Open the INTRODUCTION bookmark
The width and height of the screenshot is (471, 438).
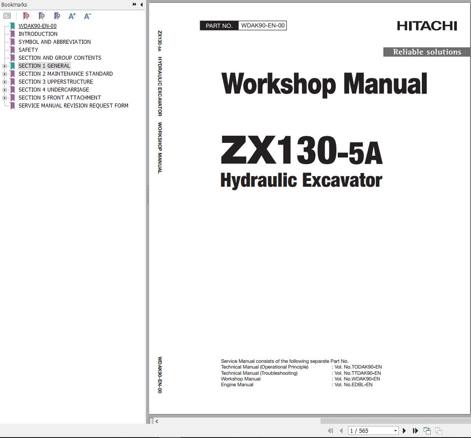[38, 34]
